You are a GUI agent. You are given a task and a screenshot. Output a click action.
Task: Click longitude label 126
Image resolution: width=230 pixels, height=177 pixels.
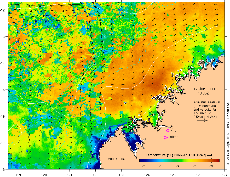pos(199,175)
